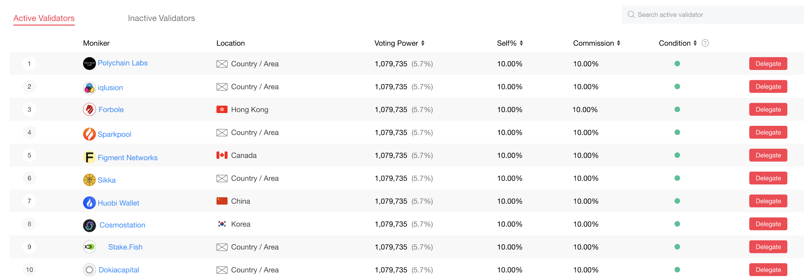Delegate to Polychain Labs validator
804x278 pixels.
[x=768, y=63]
